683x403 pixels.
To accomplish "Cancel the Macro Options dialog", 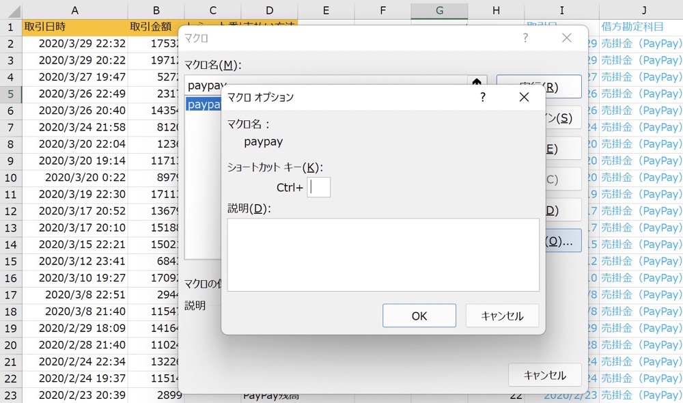I will click(502, 316).
